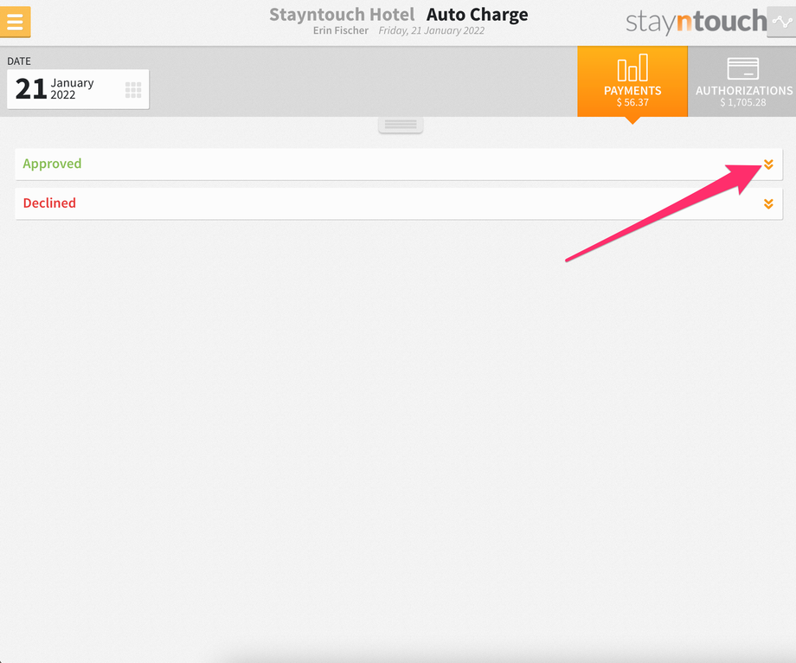
Task: Click the Erin Fischer user name
Action: (x=341, y=30)
